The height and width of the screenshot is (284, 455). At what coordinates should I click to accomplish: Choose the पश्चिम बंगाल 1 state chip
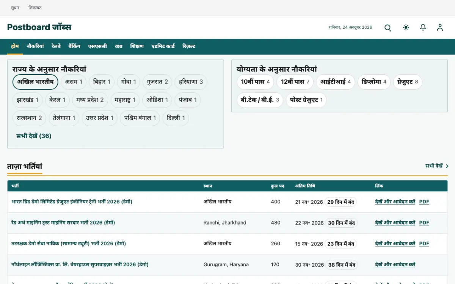[x=140, y=118]
